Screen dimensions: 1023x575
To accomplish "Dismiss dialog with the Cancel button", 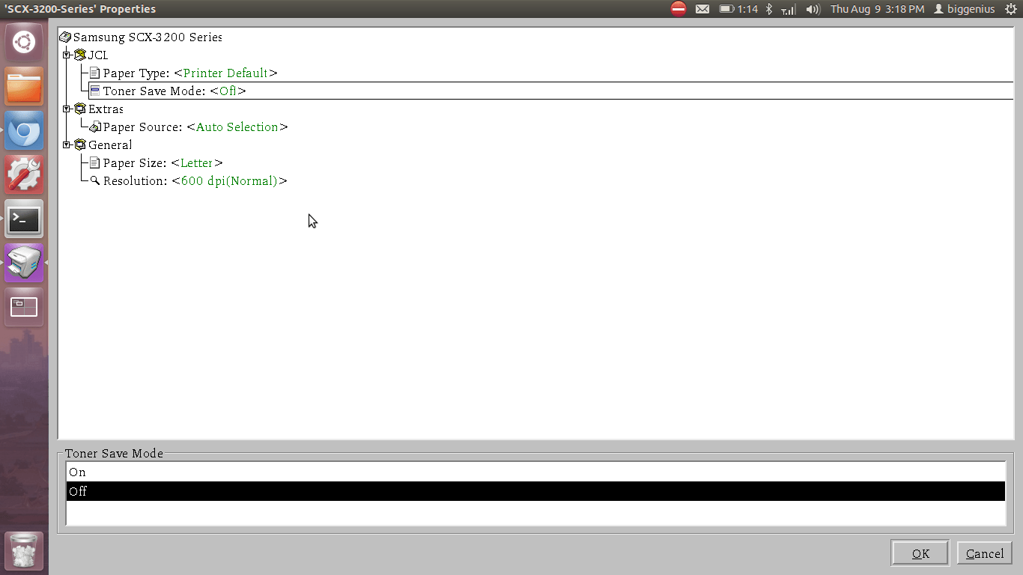I will pyautogui.click(x=985, y=553).
